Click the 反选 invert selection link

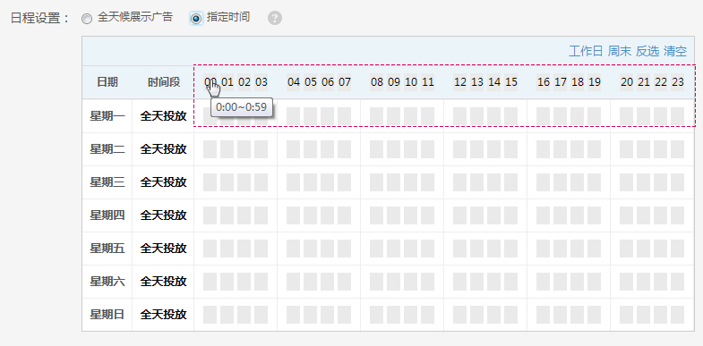647,51
